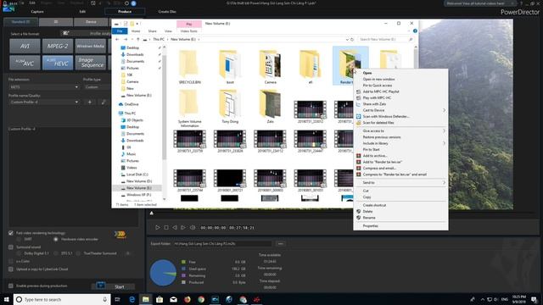Select the H.264 AVC format

(25, 63)
